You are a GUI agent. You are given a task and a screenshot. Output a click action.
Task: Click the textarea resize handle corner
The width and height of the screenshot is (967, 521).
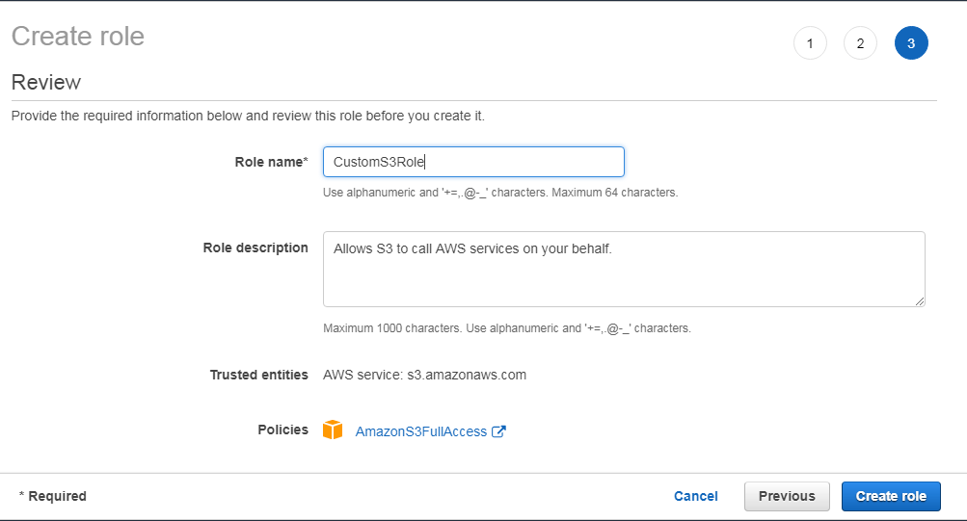click(x=920, y=301)
